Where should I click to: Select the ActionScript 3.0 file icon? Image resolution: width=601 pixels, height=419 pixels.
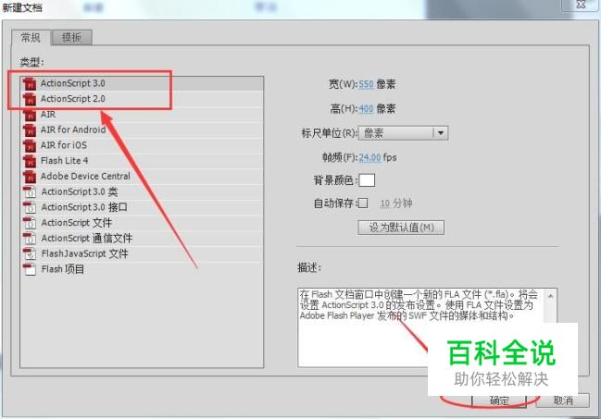pyautogui.click(x=30, y=83)
